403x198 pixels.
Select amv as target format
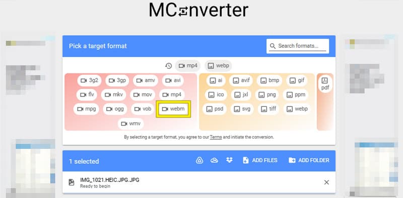click(x=146, y=80)
